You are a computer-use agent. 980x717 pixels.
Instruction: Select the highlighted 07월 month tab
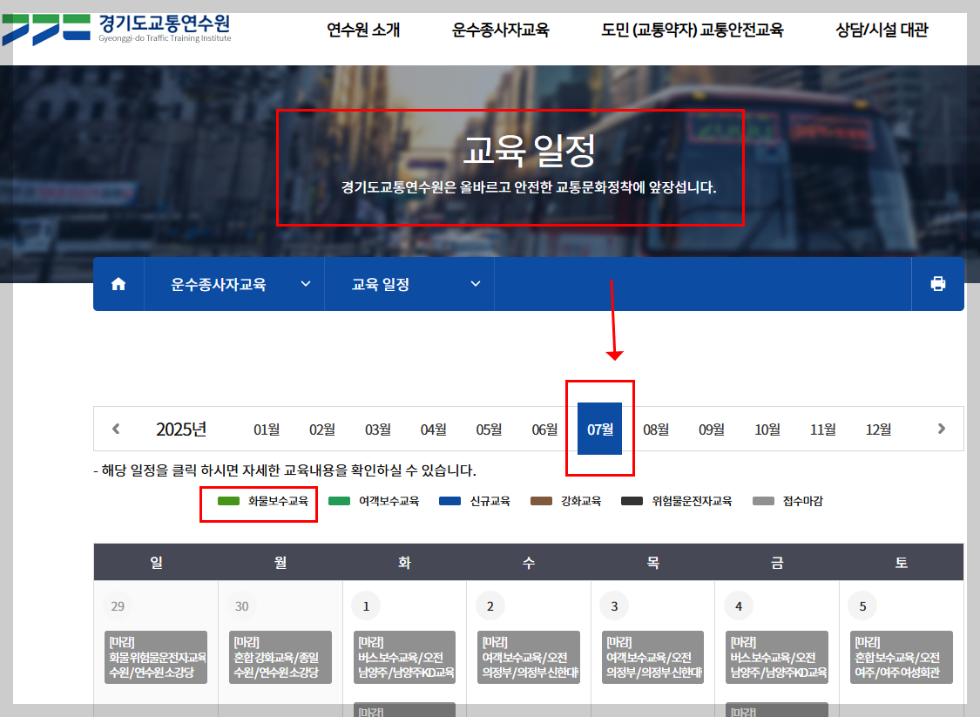[x=599, y=429]
